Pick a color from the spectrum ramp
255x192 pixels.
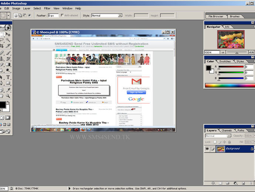pyautogui.click(x=230, y=85)
